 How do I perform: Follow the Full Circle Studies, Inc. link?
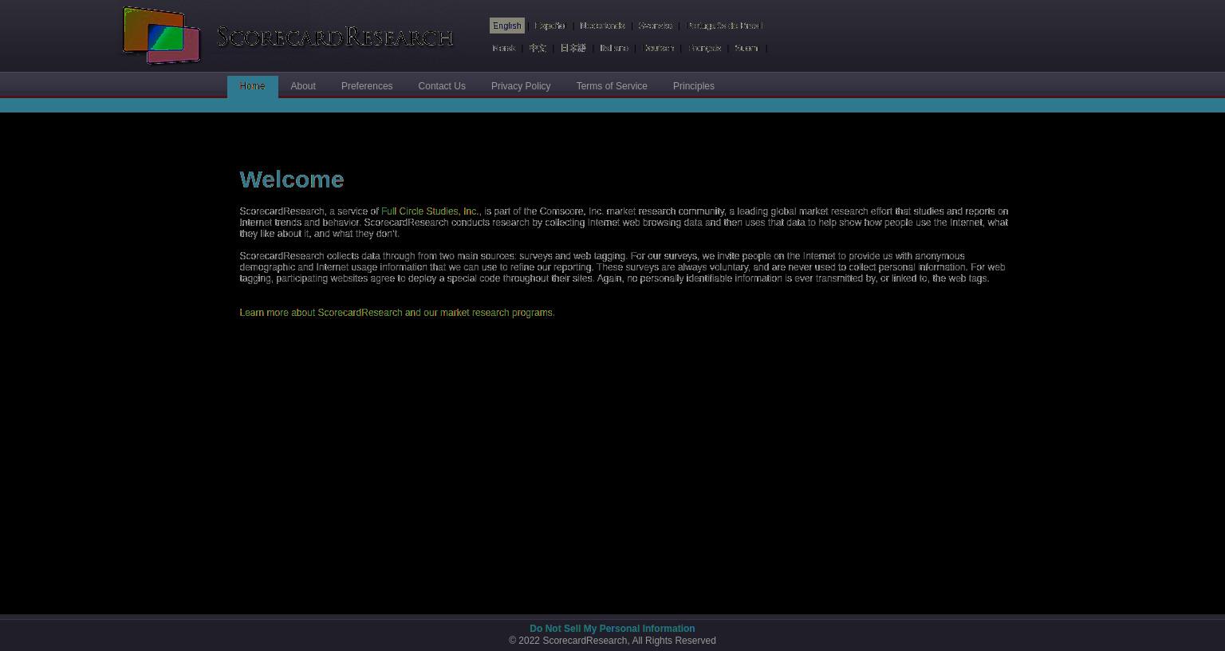click(431, 211)
